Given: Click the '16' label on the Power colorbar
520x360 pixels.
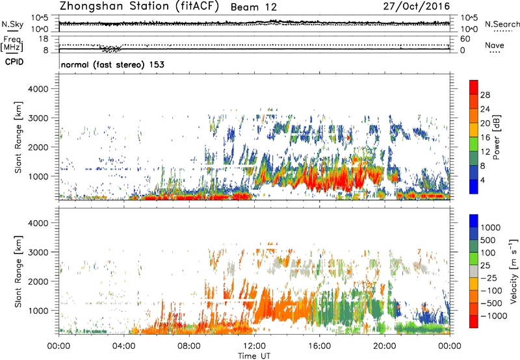Looking at the screenshot, I should pyautogui.click(x=485, y=138).
